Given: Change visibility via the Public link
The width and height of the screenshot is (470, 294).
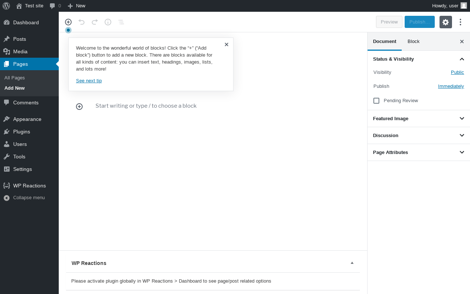Looking at the screenshot, I should (458, 72).
